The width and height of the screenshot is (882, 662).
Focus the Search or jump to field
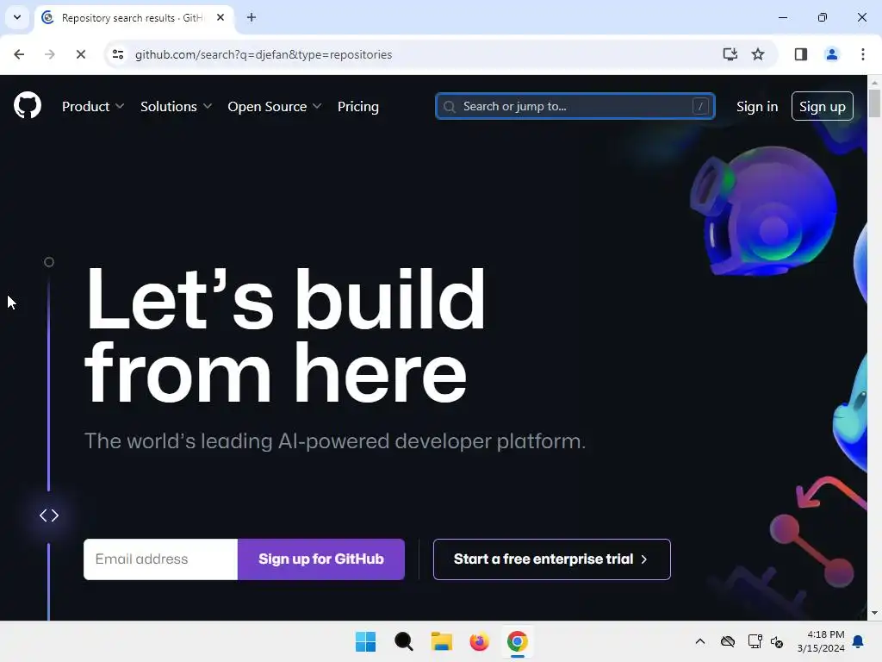pos(575,106)
